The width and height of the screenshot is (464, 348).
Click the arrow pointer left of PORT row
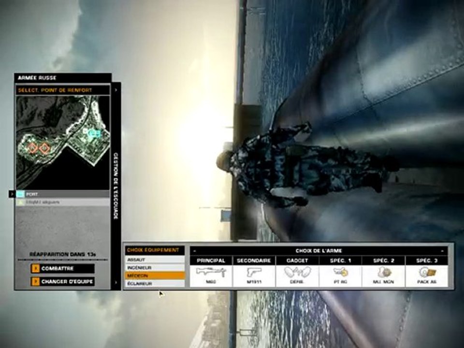pos(12,194)
